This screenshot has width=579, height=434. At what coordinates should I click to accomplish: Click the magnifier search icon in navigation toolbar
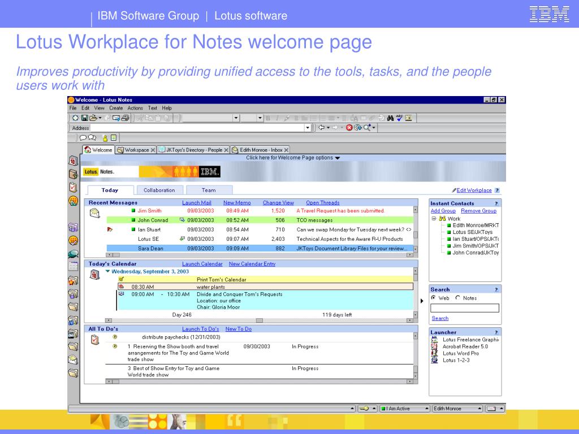point(366,128)
